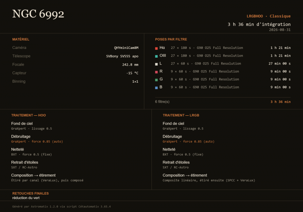303x212 pixels.
Task: Click the white L filter color swatch
Action: point(156,64)
